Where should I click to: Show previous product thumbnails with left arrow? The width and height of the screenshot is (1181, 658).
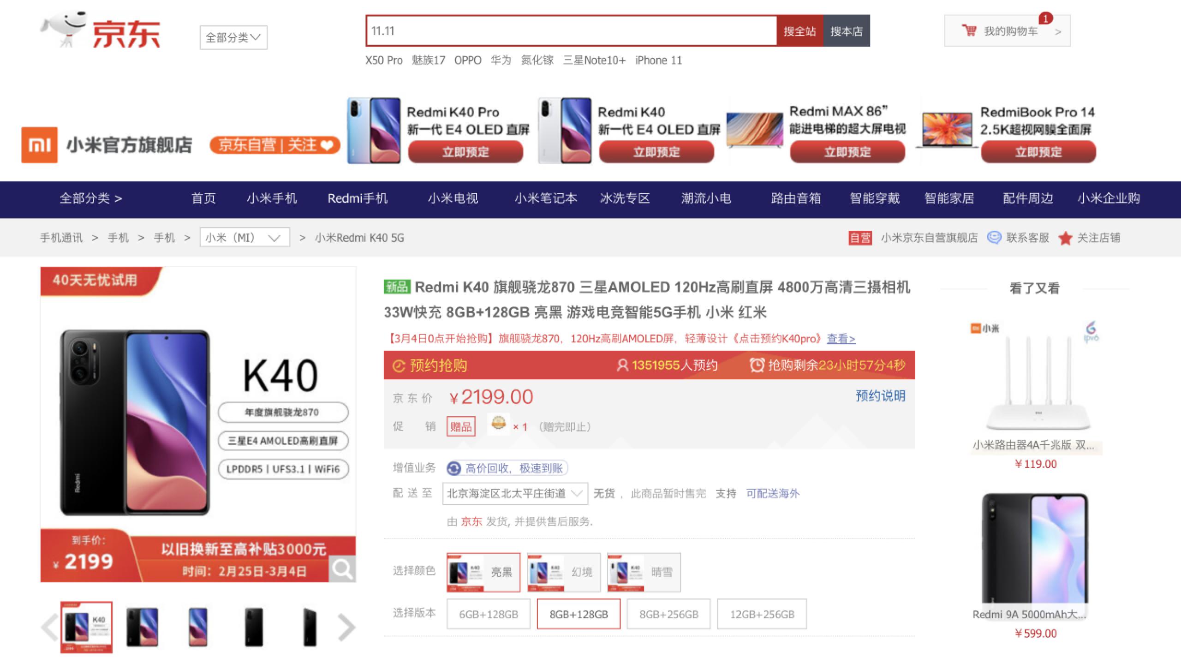(x=49, y=627)
